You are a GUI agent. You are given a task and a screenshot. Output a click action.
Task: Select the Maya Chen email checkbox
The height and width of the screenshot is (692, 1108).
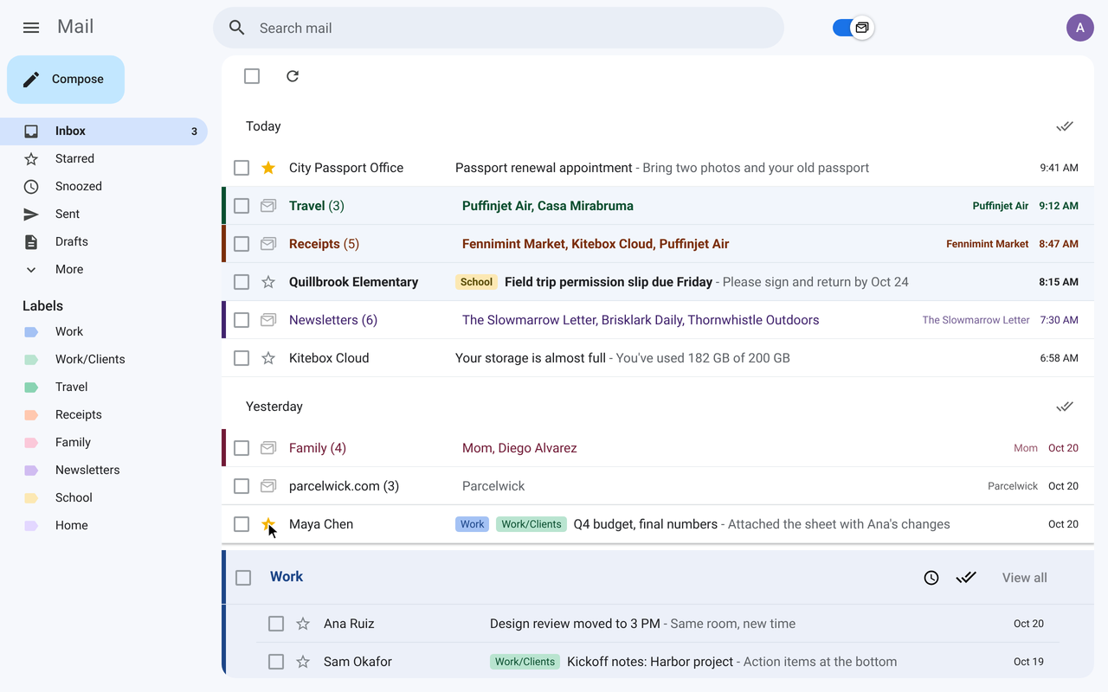[x=242, y=524]
